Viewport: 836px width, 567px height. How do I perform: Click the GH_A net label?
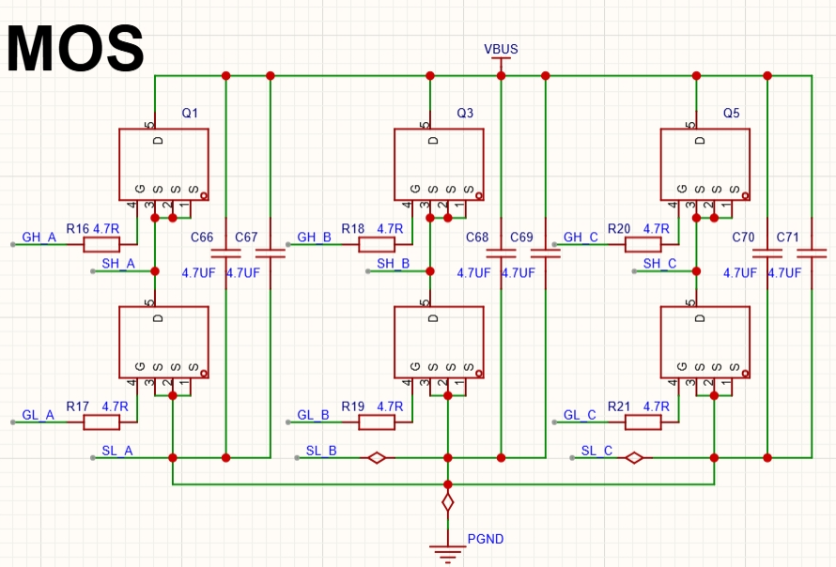39,238
